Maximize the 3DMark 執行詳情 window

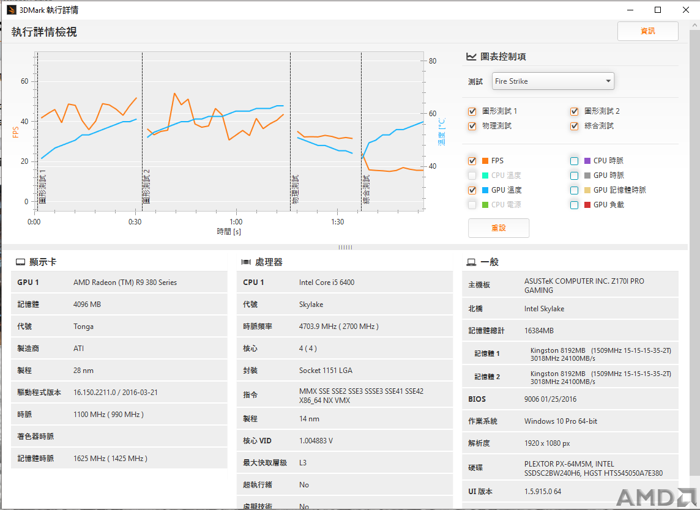(x=658, y=10)
